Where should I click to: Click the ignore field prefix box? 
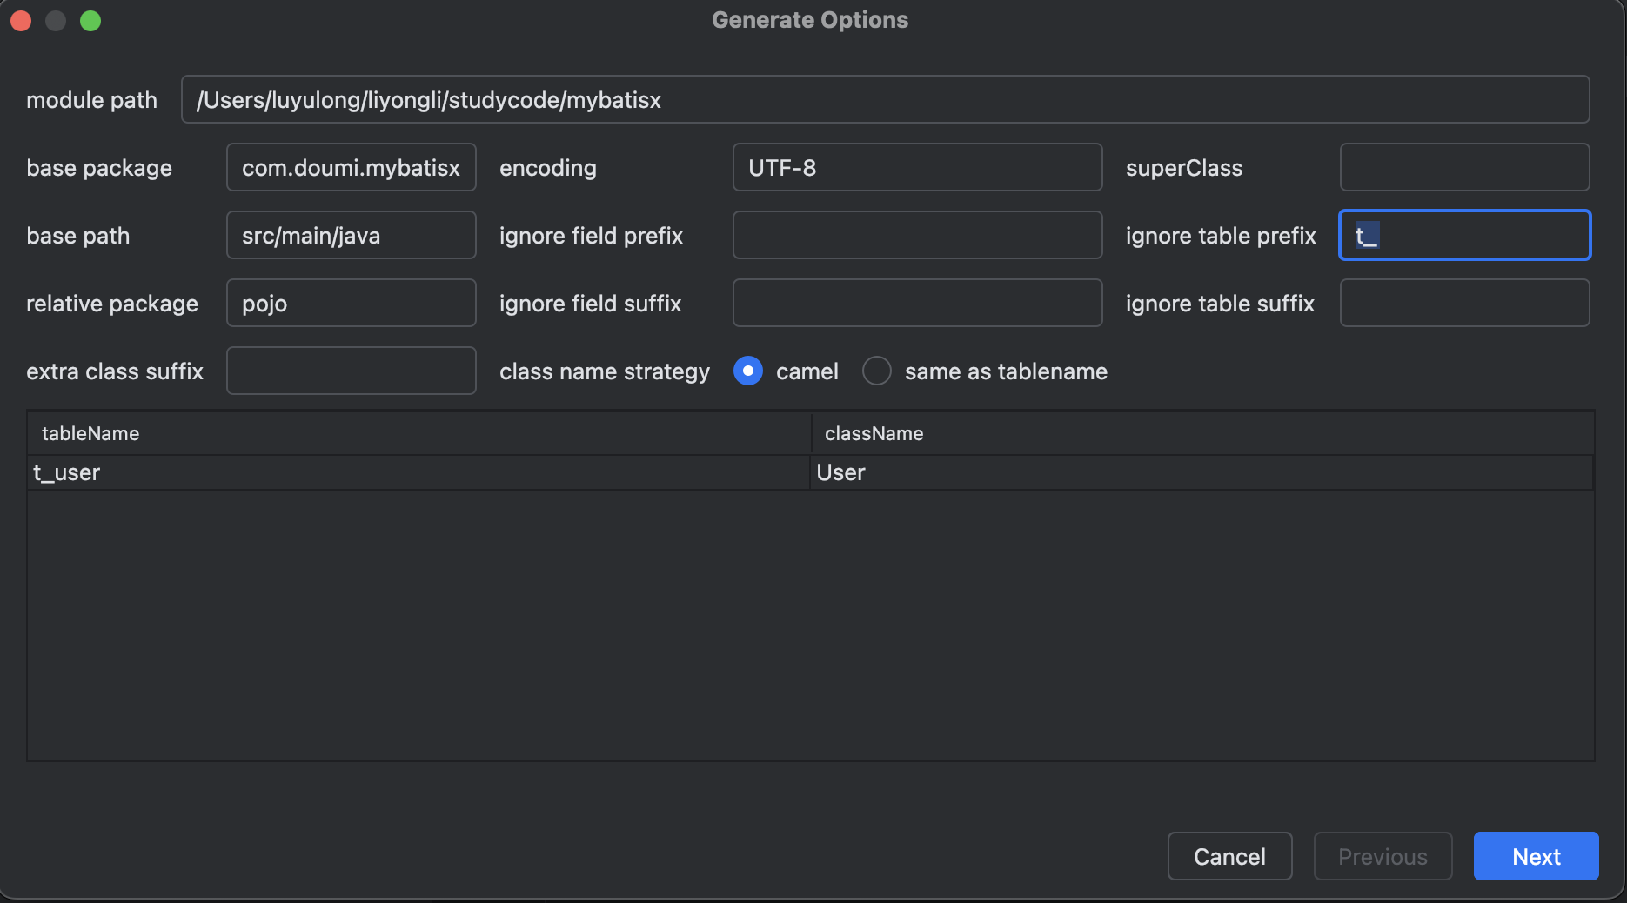(x=917, y=236)
